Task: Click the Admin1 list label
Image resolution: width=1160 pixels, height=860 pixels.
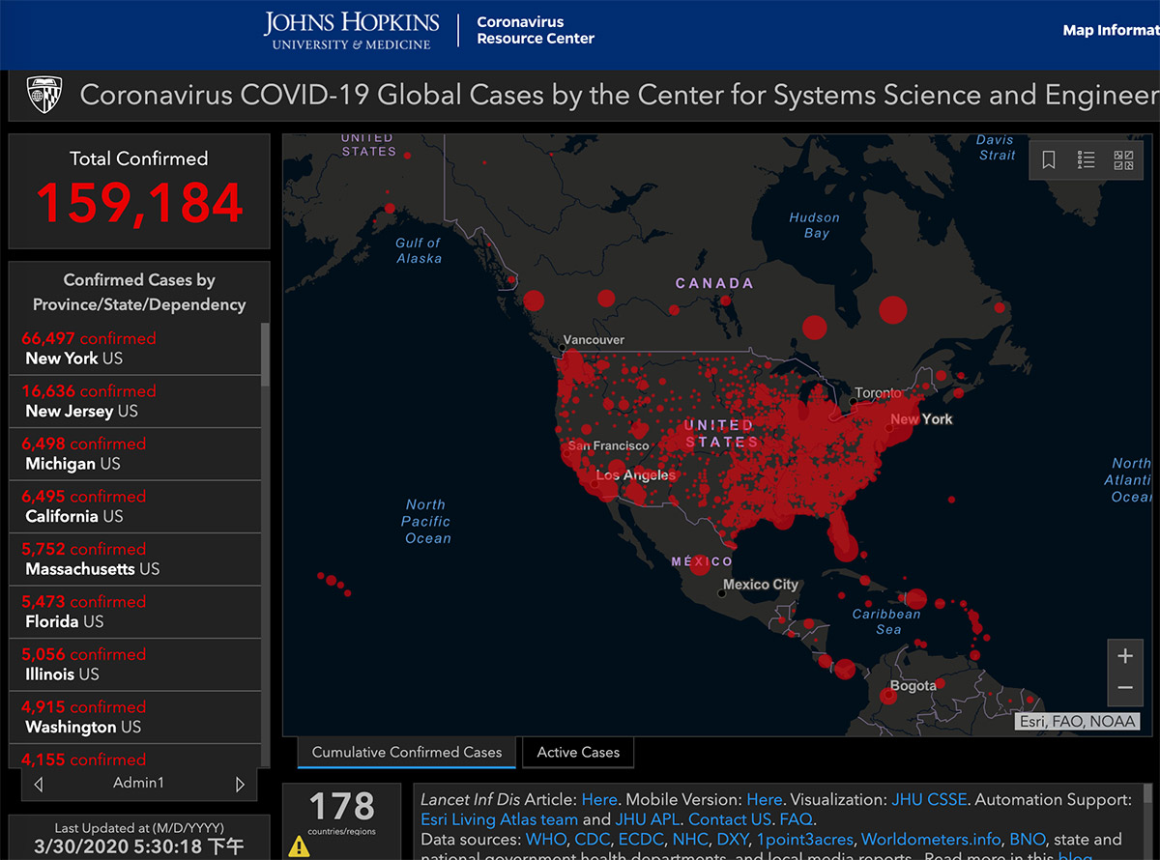Action: point(138,783)
